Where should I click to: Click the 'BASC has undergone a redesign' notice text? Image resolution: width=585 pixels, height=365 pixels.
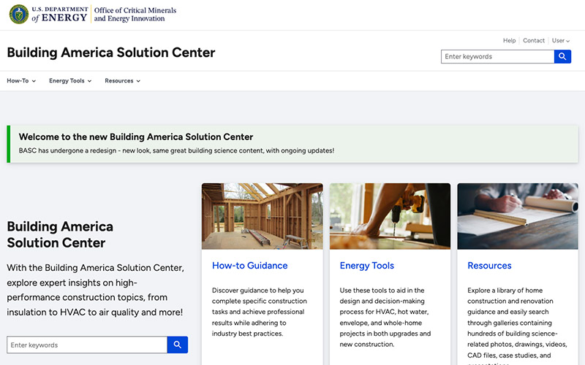tap(176, 150)
